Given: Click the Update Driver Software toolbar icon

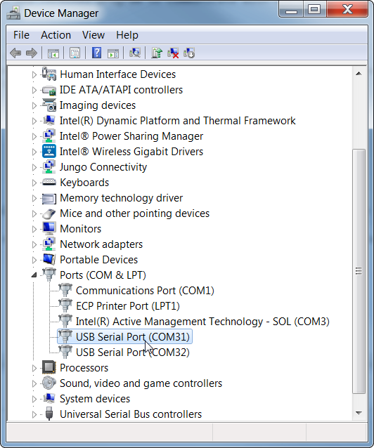Looking at the screenshot, I should coord(157,53).
